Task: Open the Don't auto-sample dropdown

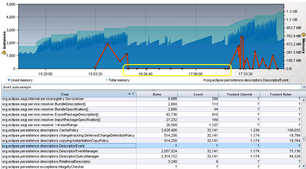Action: click(x=304, y=87)
